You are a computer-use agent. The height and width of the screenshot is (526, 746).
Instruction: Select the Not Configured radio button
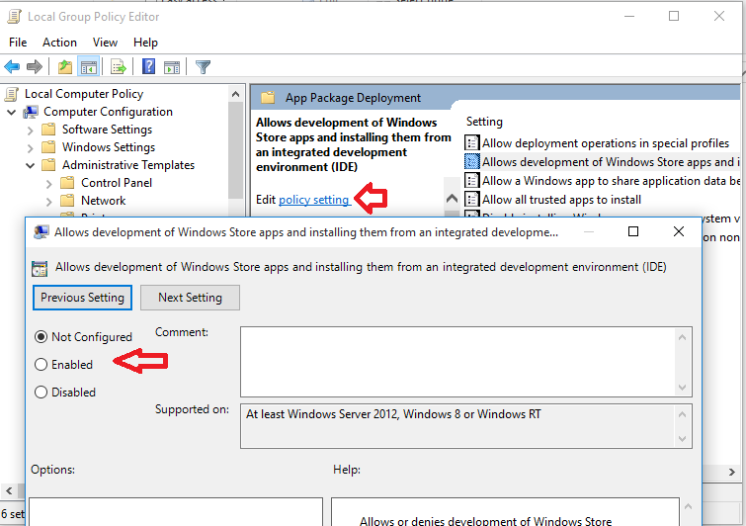tap(41, 337)
